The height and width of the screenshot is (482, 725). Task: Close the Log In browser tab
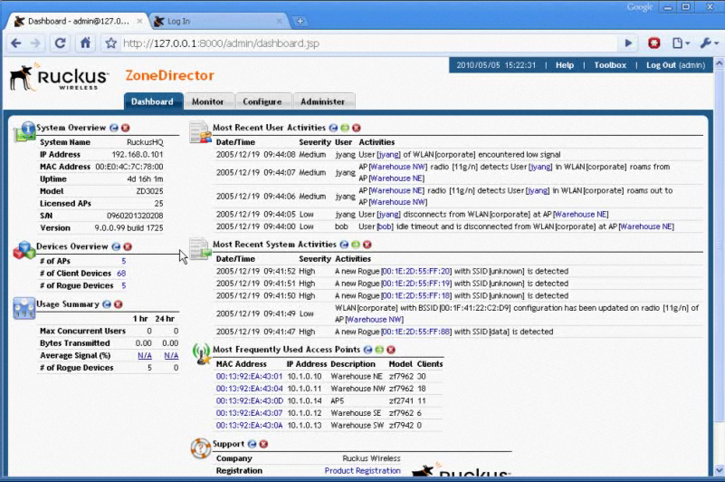click(x=279, y=22)
